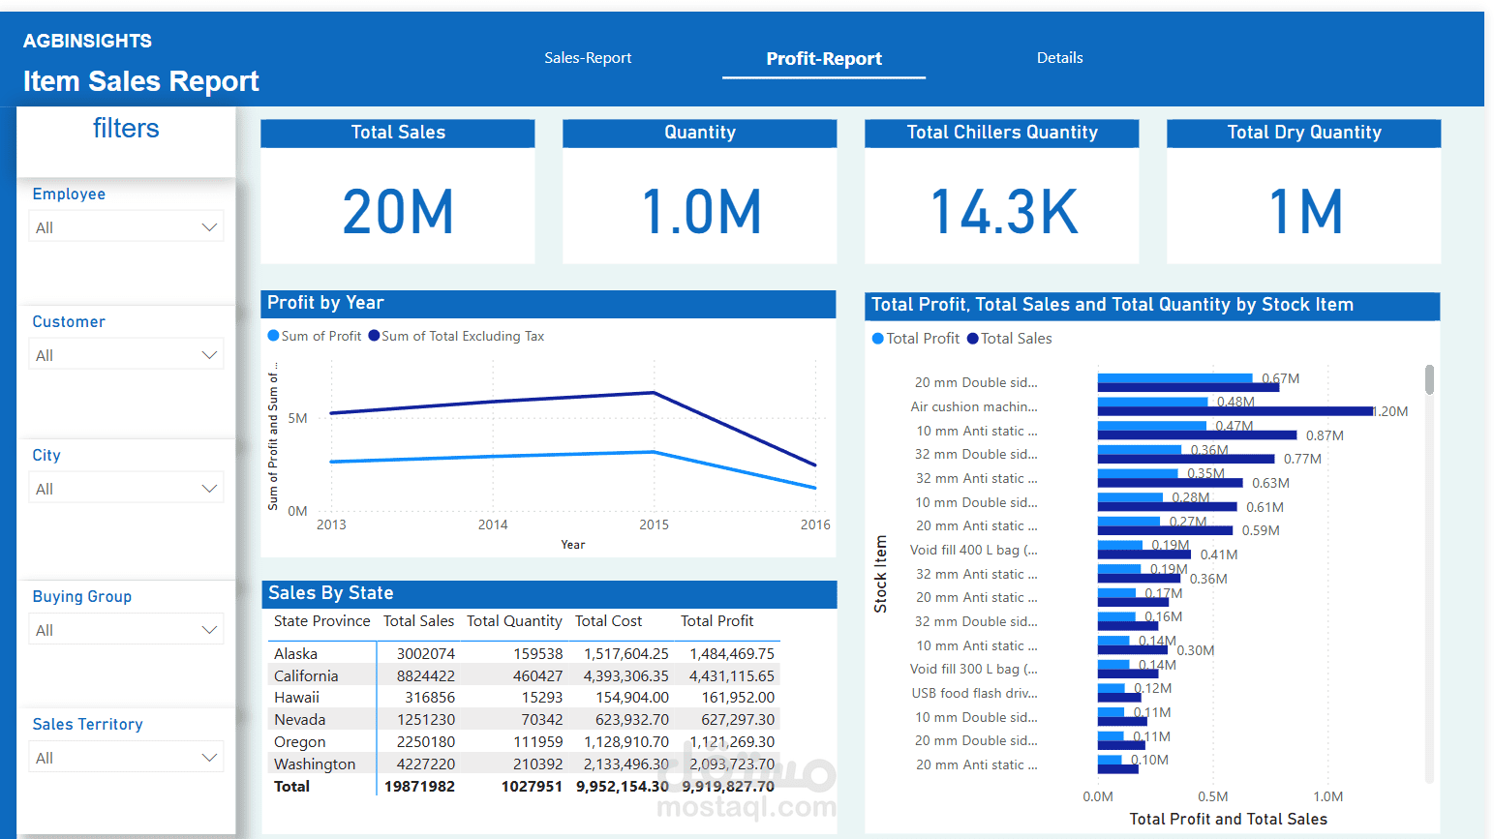Click the 2015 label on the year axis
This screenshot has width=1494, height=839.
click(654, 524)
